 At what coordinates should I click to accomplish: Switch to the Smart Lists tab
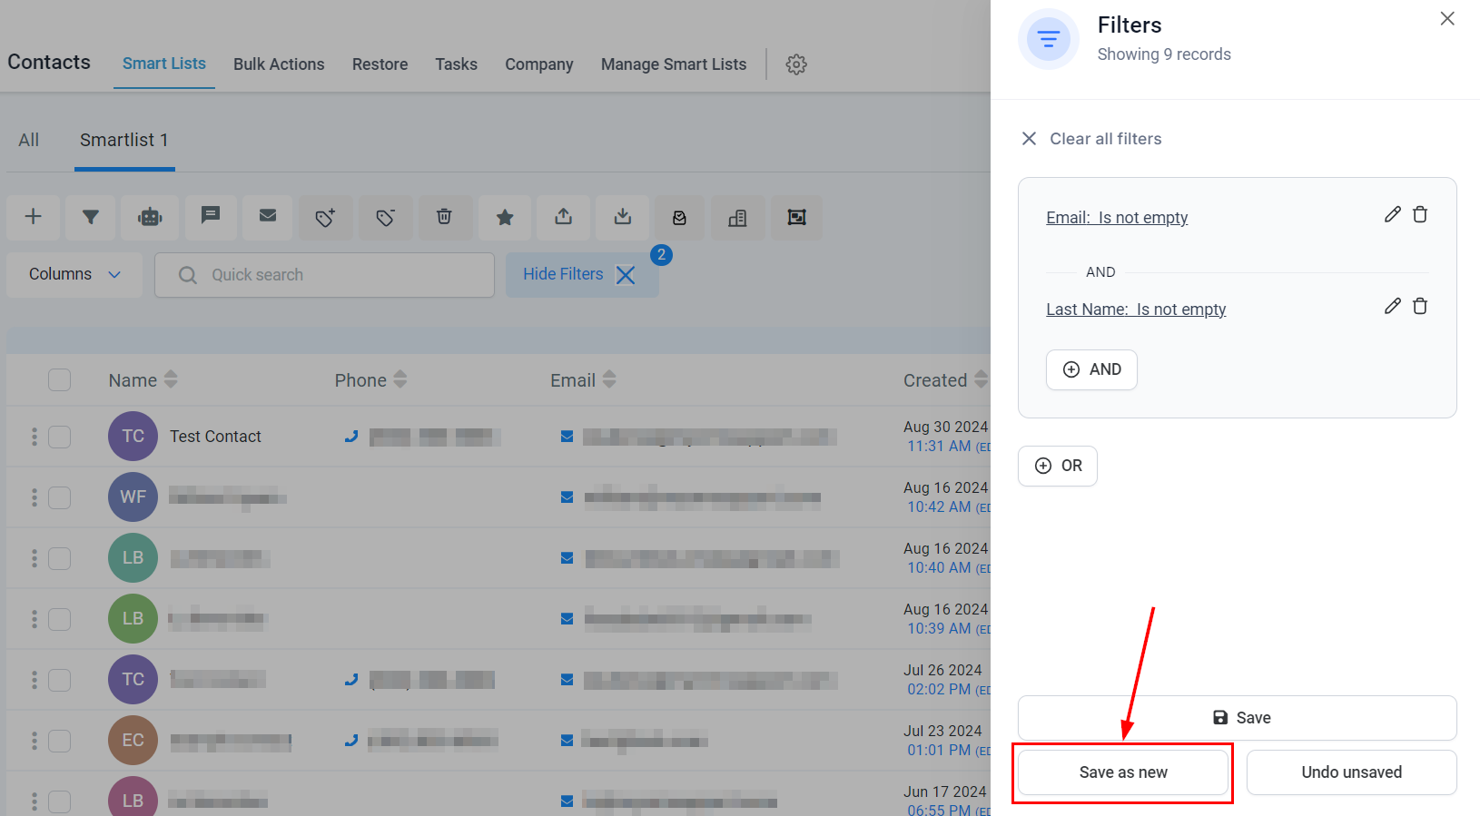[x=164, y=64]
